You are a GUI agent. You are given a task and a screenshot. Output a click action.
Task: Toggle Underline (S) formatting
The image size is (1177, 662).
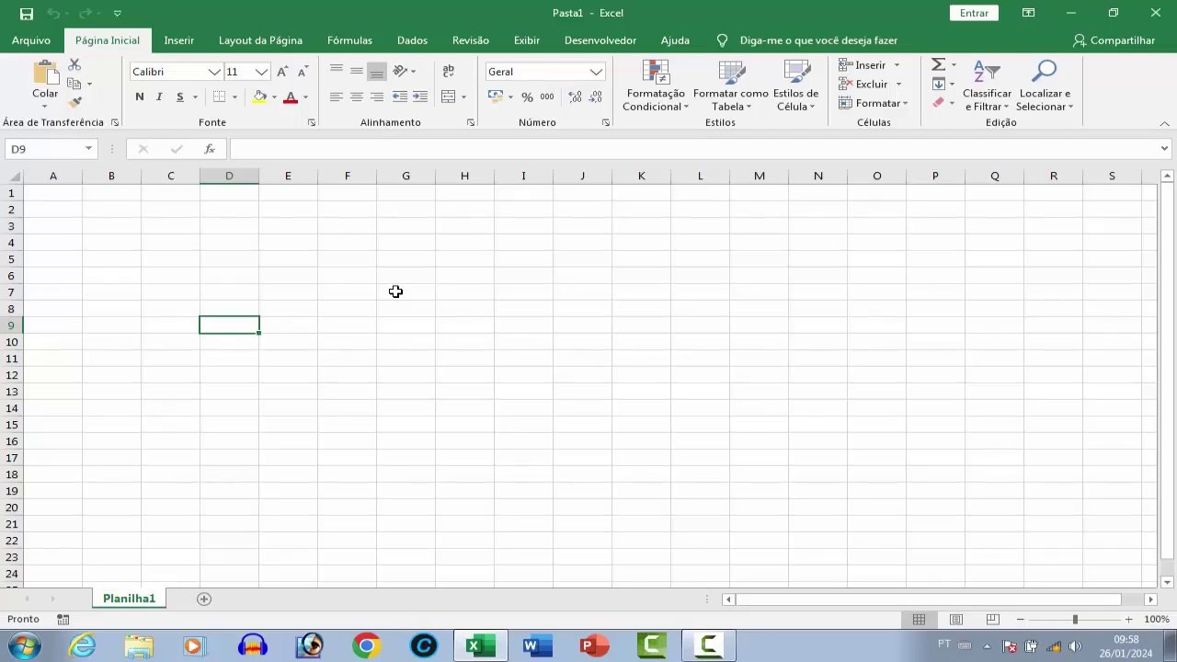coord(179,97)
